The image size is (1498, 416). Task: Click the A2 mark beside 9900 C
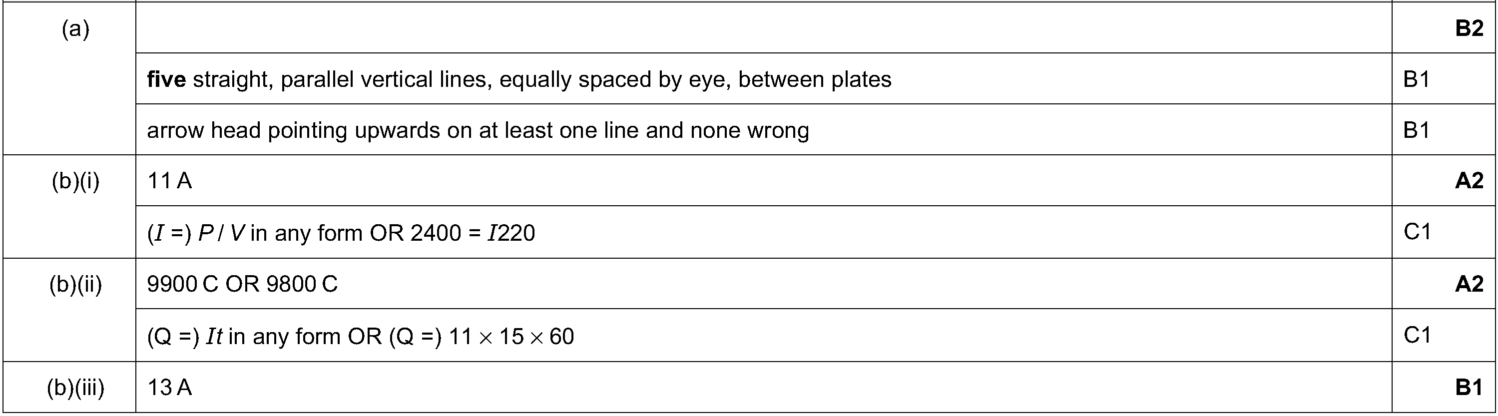pyautogui.click(x=1469, y=284)
